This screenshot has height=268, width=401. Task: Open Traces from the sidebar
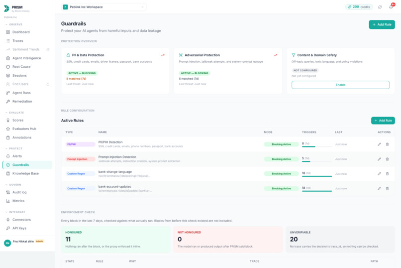17,41
